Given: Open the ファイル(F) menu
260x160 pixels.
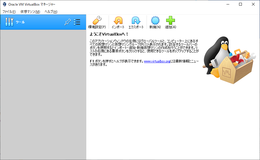Looking at the screenshot, I should [9, 12].
